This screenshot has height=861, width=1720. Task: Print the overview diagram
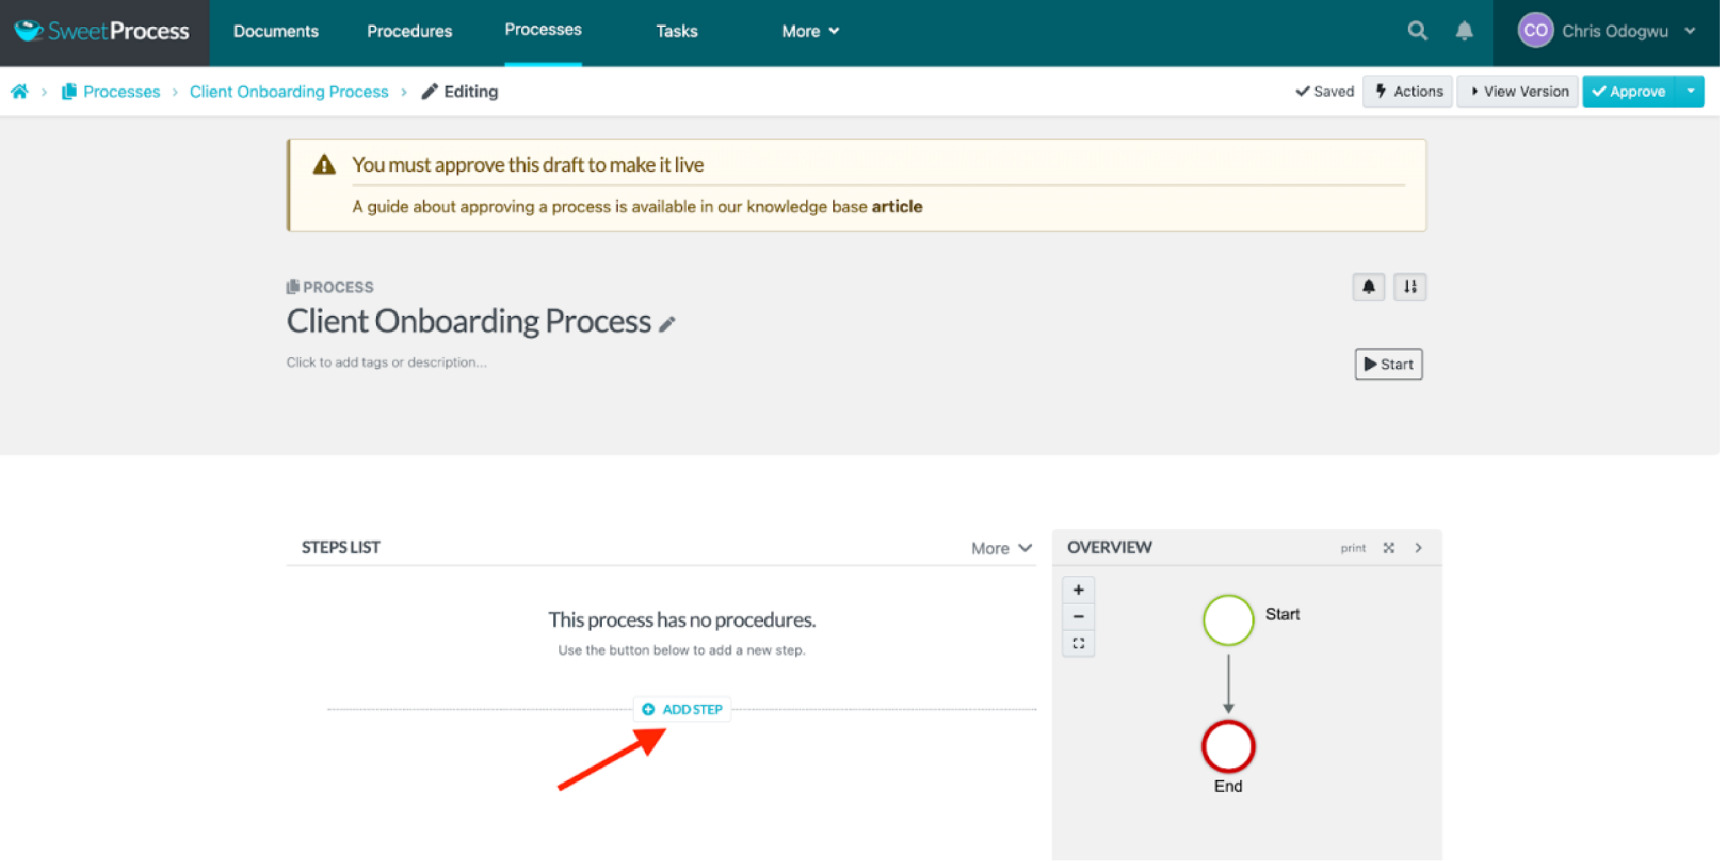[x=1354, y=548]
